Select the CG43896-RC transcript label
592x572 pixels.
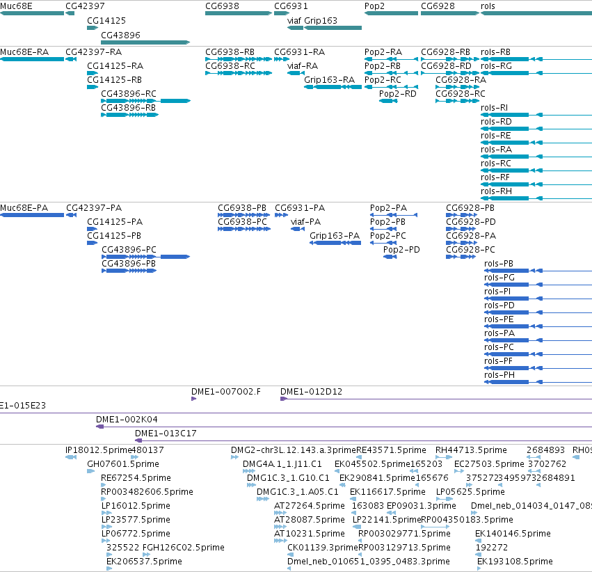[x=129, y=94]
